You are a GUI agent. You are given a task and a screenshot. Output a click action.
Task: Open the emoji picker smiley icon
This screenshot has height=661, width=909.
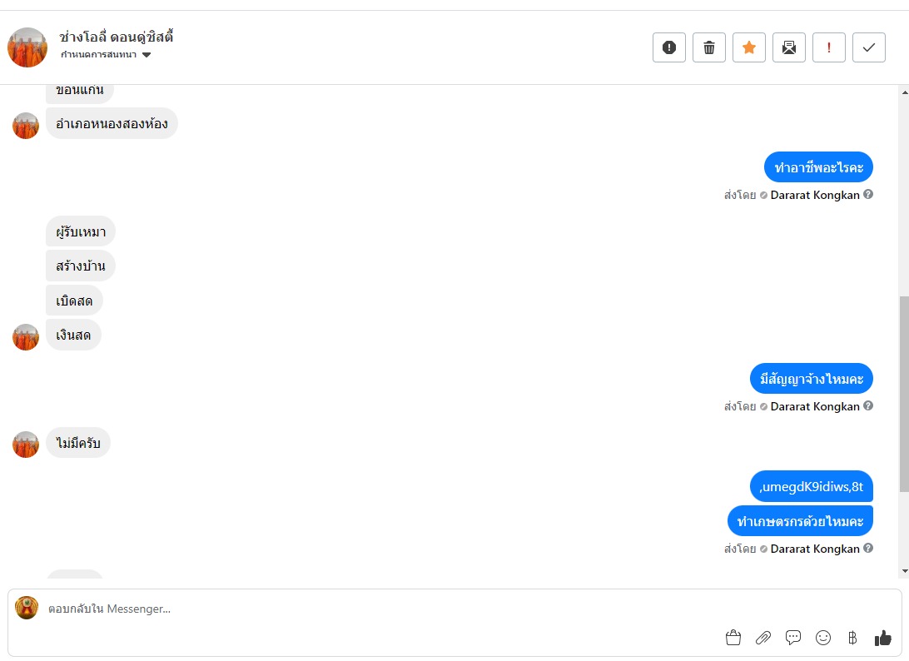click(823, 638)
